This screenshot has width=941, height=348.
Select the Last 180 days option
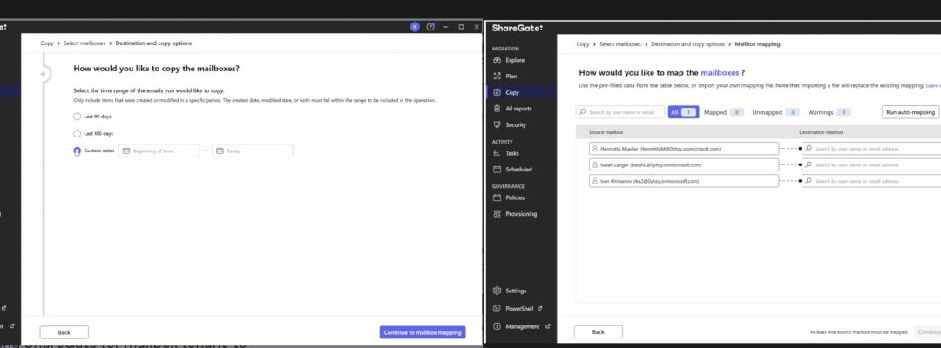coord(77,134)
